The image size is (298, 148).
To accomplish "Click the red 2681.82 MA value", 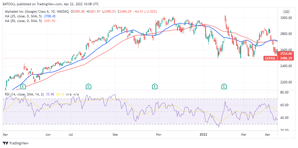I will [x=49, y=21].
